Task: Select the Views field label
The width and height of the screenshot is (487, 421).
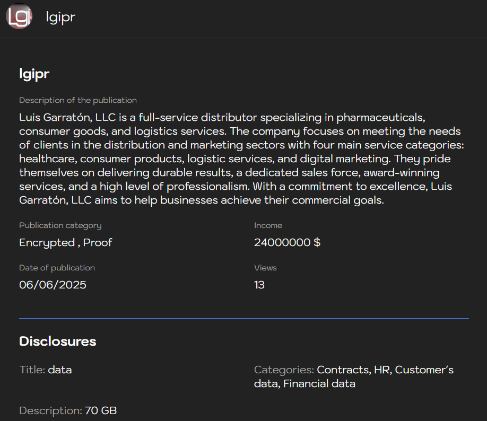Action: tap(265, 268)
